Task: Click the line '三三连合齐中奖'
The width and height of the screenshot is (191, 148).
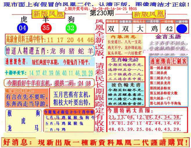Action: 126,79
